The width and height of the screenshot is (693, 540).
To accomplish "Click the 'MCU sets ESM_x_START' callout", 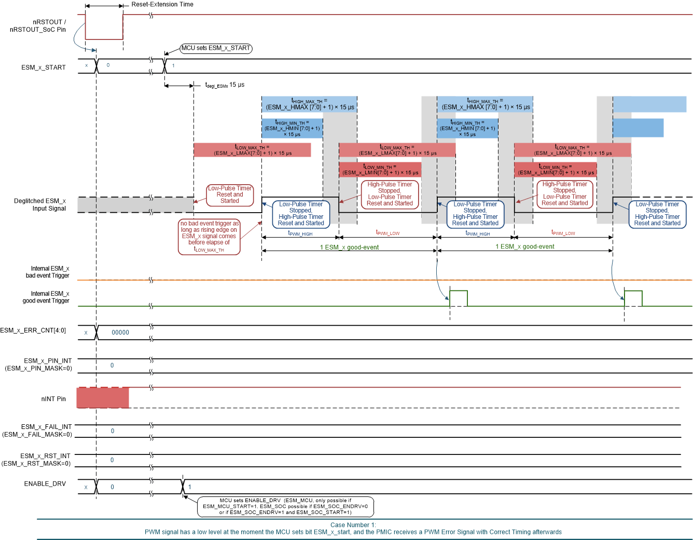I will pyautogui.click(x=216, y=48).
